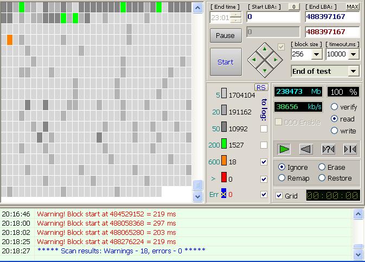Click the orange 600 ms block swatch
Image resolution: width=365 pixels, height=262 pixels.
(224, 160)
